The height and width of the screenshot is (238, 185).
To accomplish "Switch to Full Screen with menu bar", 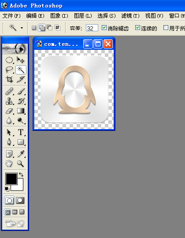I will 15,212.
